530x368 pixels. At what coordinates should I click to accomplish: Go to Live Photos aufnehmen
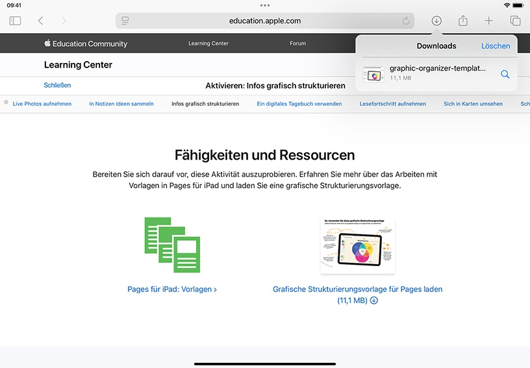coord(42,104)
